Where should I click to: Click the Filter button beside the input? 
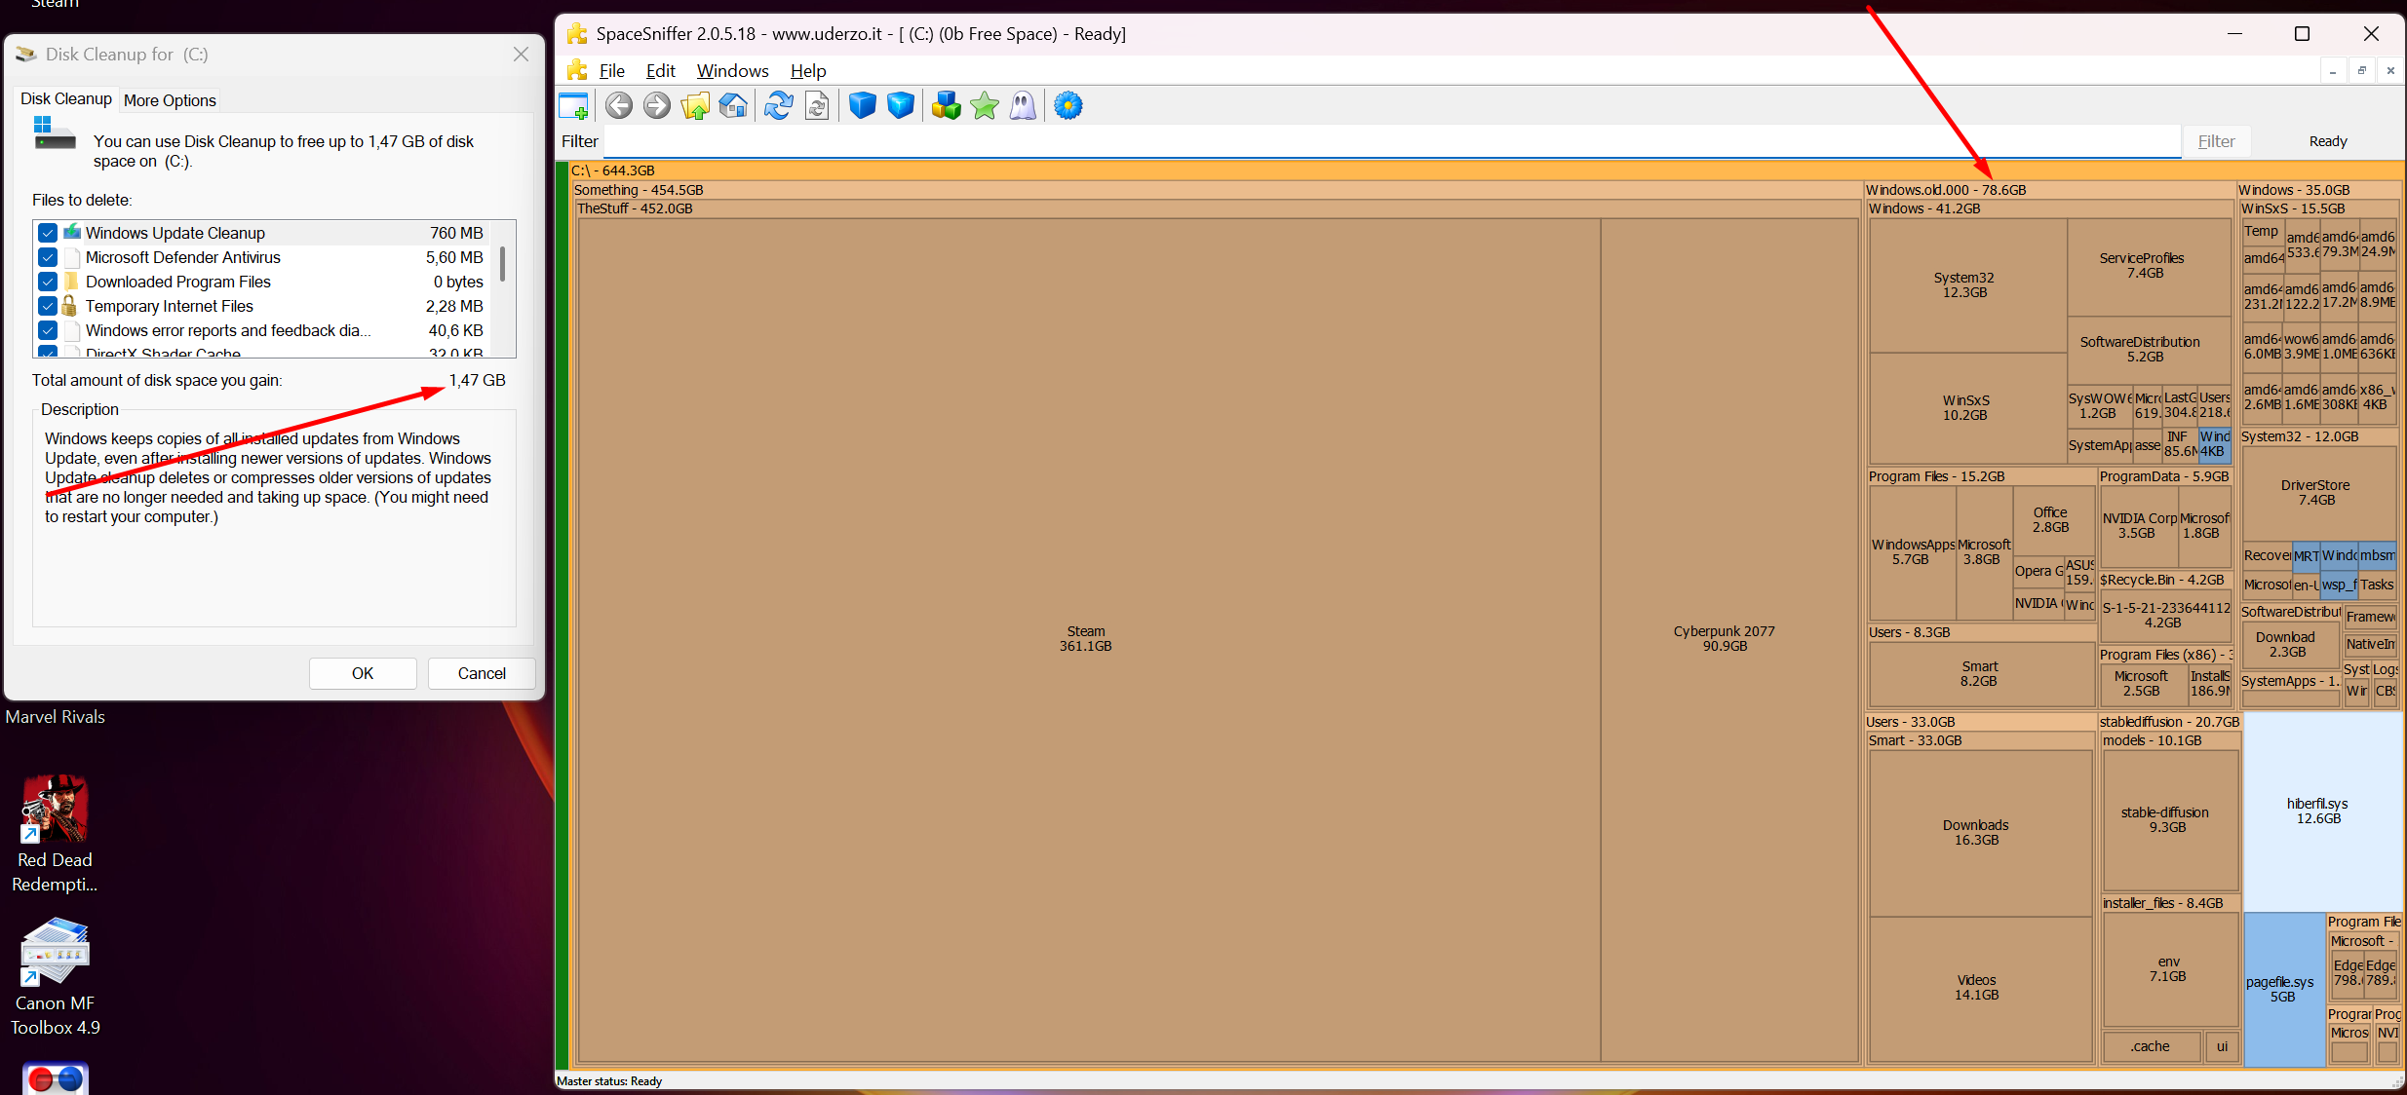2216,141
